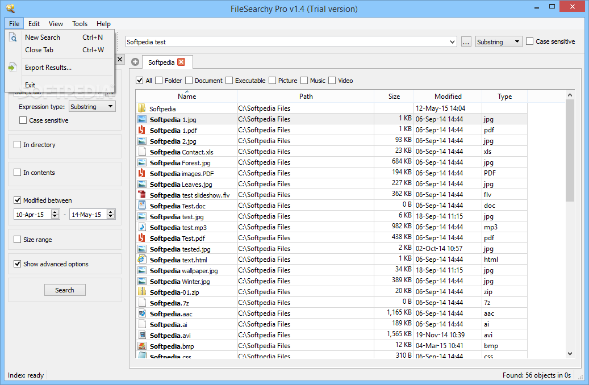Click the vertical scrollbar up arrow

570,95
